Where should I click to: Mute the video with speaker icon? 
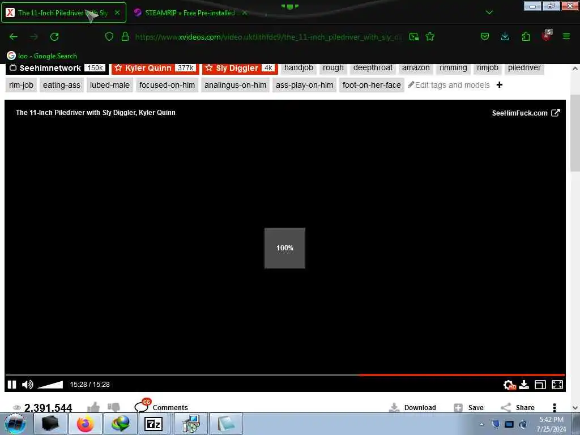(x=27, y=385)
